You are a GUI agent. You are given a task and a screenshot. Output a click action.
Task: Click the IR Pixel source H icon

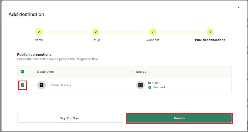pyautogui.click(x=140, y=85)
